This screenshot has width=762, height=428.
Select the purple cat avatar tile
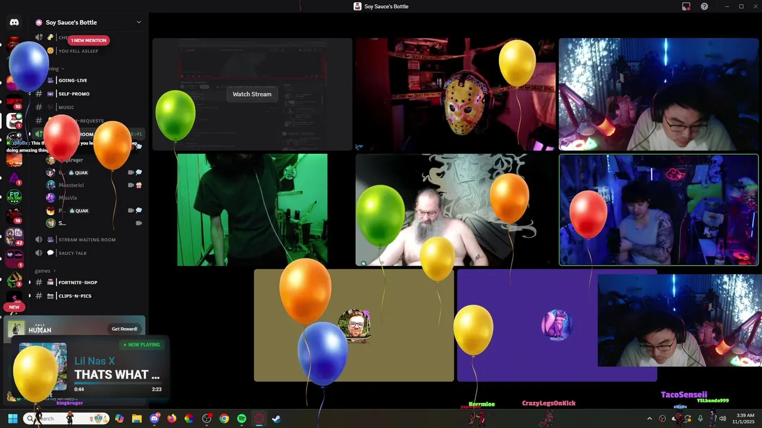pos(557,325)
